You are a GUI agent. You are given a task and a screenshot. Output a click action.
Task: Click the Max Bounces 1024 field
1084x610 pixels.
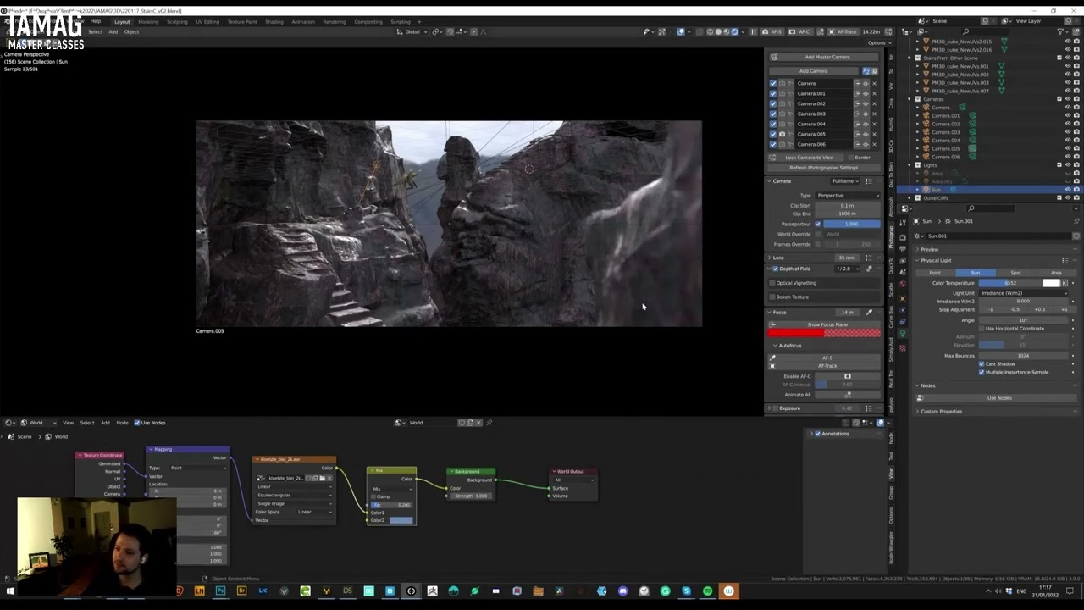[1025, 356]
